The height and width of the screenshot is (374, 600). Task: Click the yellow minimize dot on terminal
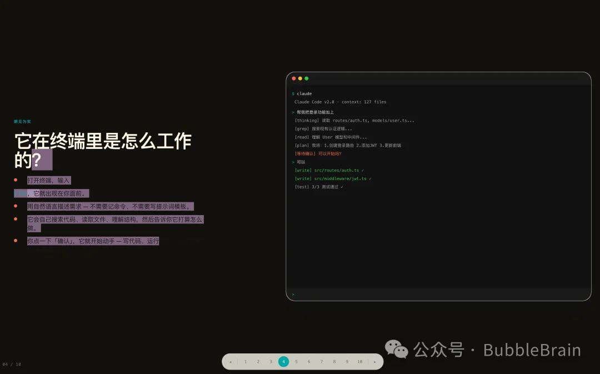(x=301, y=78)
